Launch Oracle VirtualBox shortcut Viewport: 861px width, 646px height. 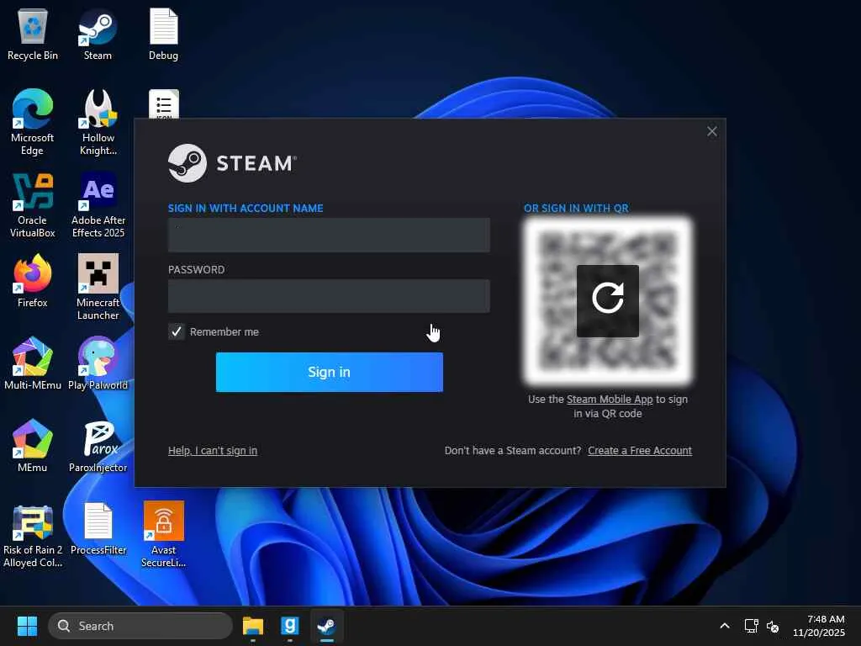point(33,204)
